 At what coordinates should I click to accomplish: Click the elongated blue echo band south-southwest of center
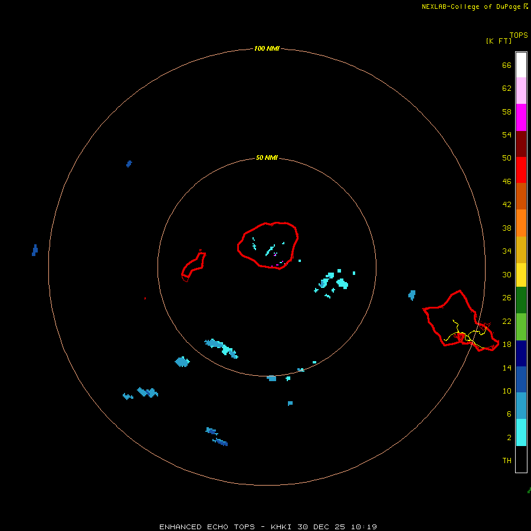pyautogui.click(x=221, y=348)
